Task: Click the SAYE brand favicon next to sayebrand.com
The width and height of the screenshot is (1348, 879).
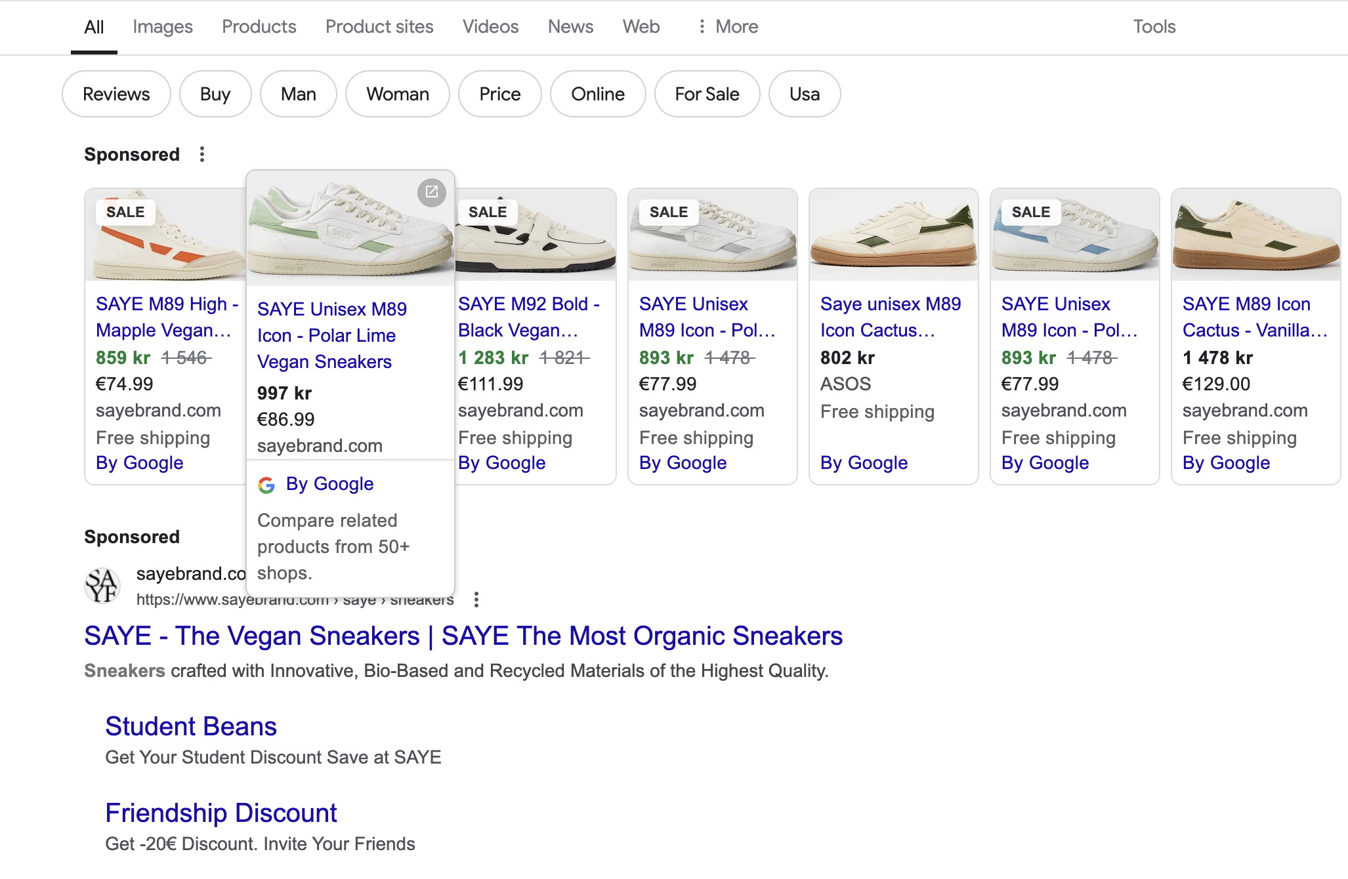Action: pyautogui.click(x=102, y=585)
